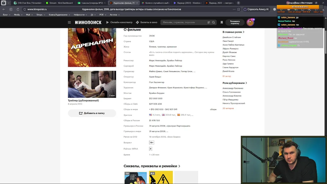Click the Yandex home button icon
Screen dimensions: 327x184
pyautogui.click(x=11, y=9)
